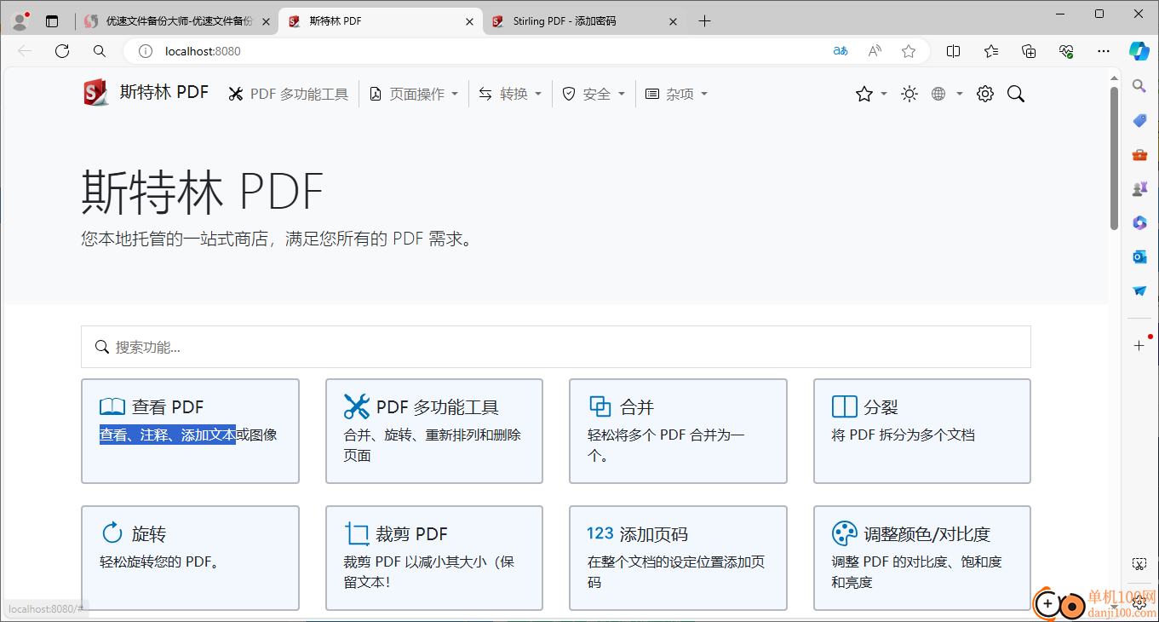1159x622 pixels.
Task: Open the settings gear in navbar
Action: [985, 94]
